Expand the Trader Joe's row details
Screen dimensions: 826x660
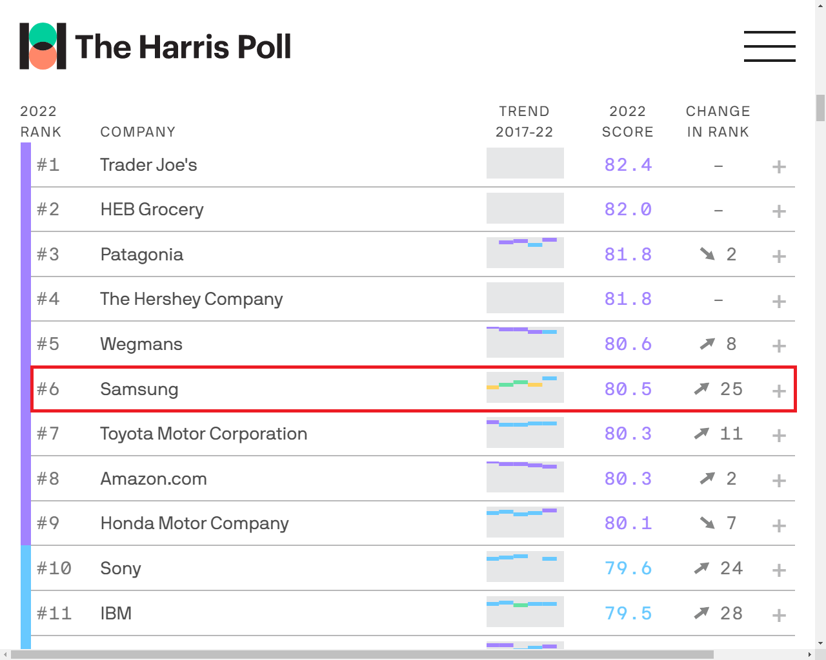click(779, 167)
